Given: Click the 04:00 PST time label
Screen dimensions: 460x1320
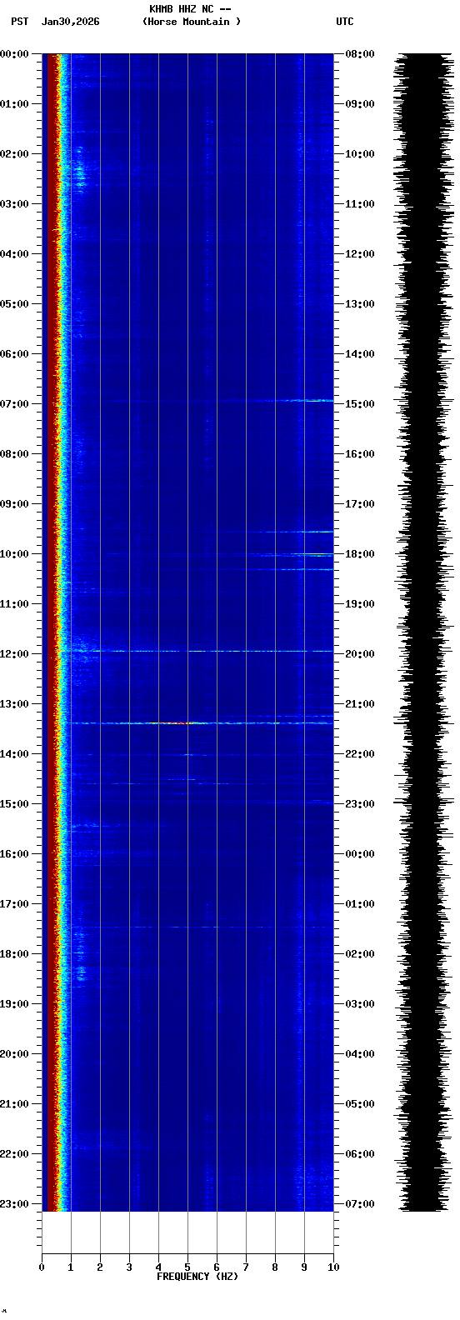Looking at the screenshot, I should (14, 254).
